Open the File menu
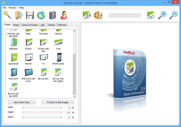 tap(4, 8)
